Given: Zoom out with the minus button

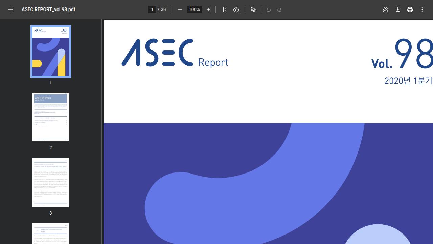Looking at the screenshot, I should point(180,9).
